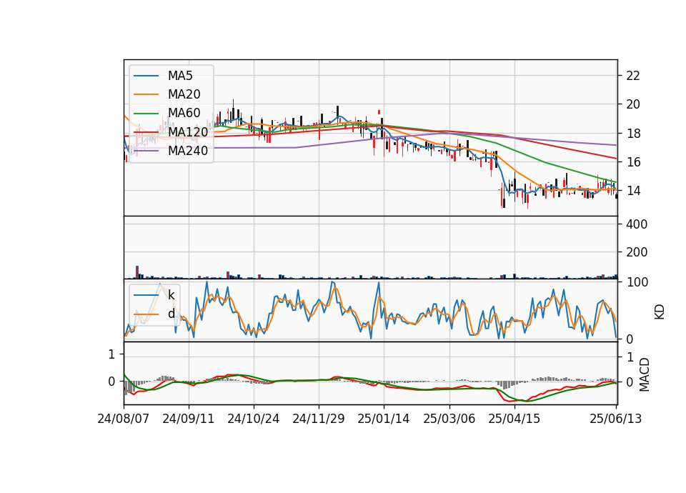This screenshot has width=686, height=493.
Task: Click the MA20 legend label
Action: [184, 94]
